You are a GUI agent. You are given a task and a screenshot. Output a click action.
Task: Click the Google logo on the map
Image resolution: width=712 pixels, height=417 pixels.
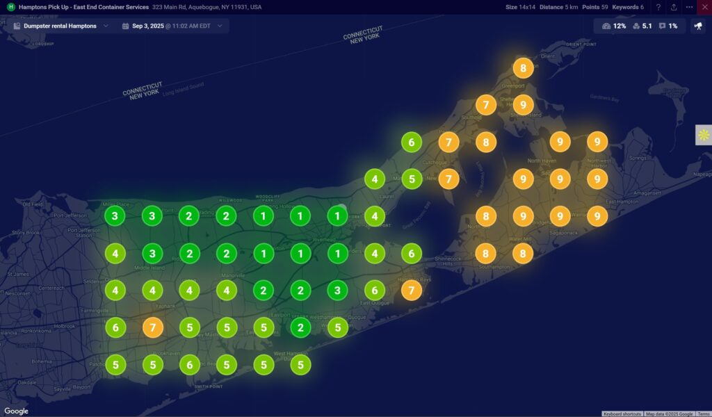[16, 411]
